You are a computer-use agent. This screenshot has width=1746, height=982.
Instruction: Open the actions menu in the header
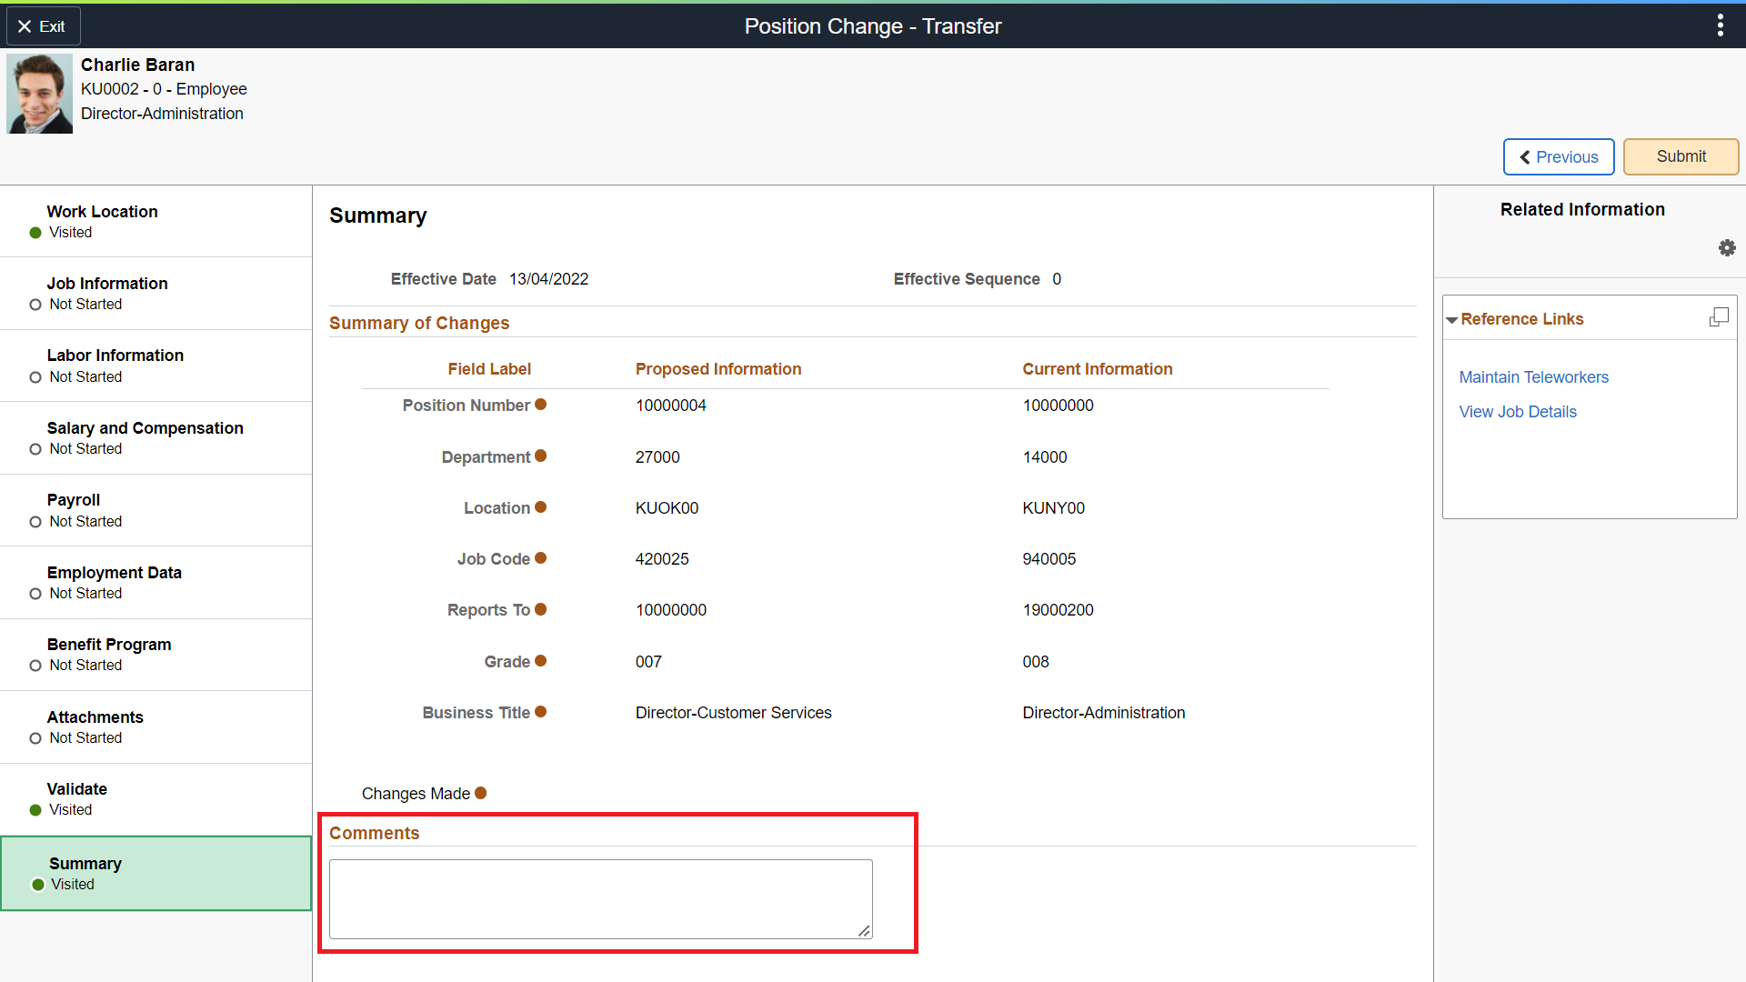coord(1720,25)
